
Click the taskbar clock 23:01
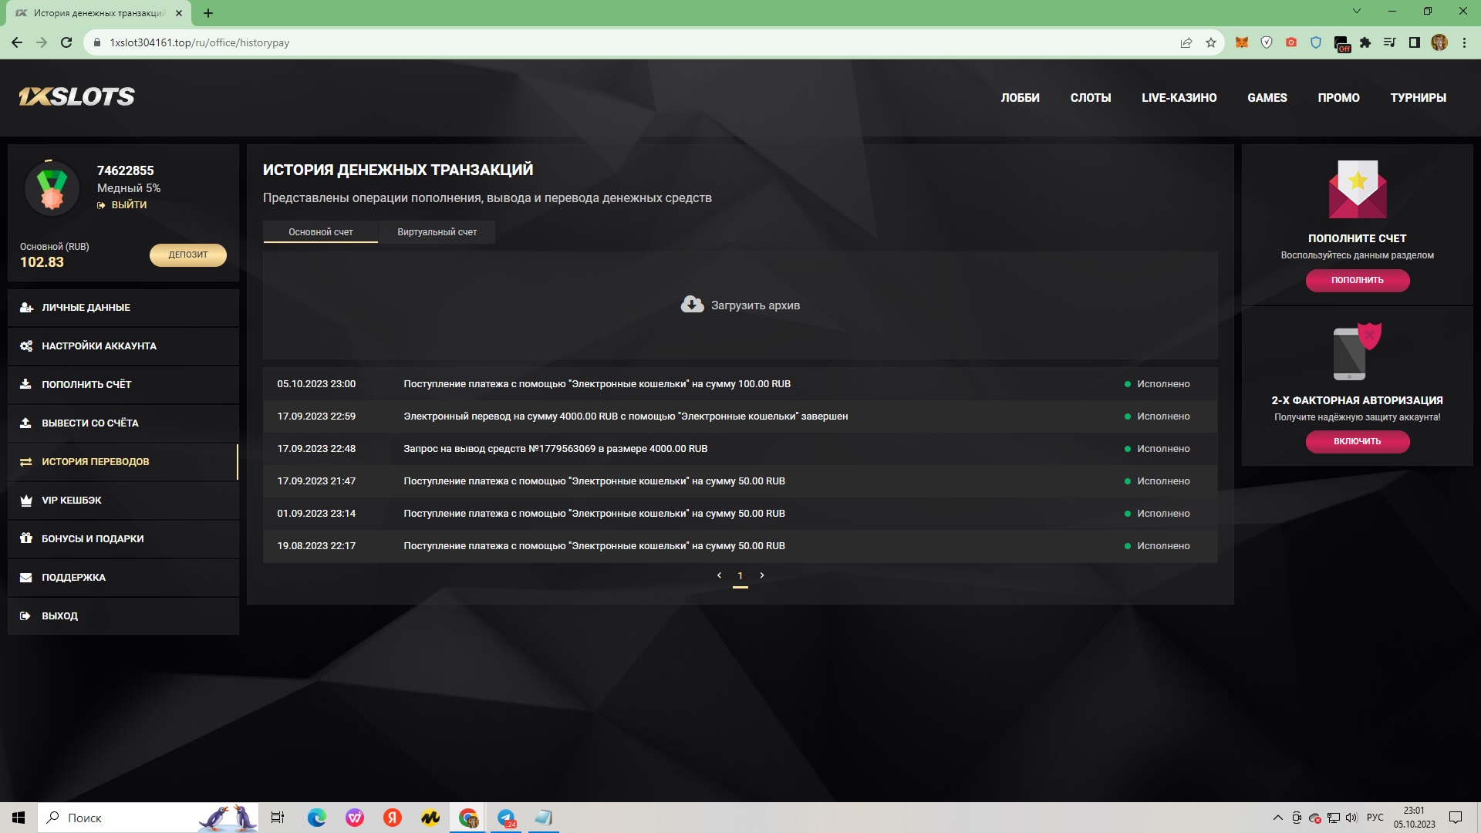[1414, 811]
